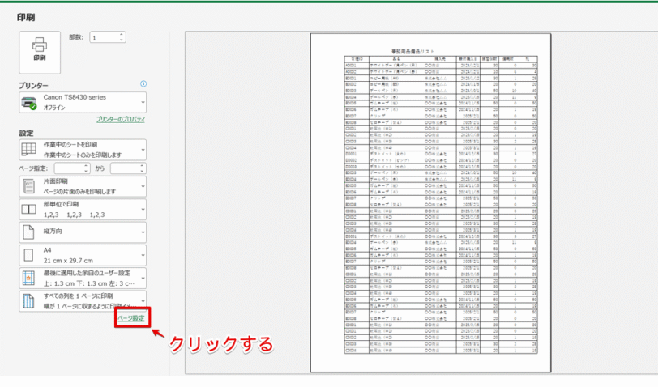Open the Canon TS8430 series printer dropdown
This screenshot has height=387, width=658.
point(83,102)
